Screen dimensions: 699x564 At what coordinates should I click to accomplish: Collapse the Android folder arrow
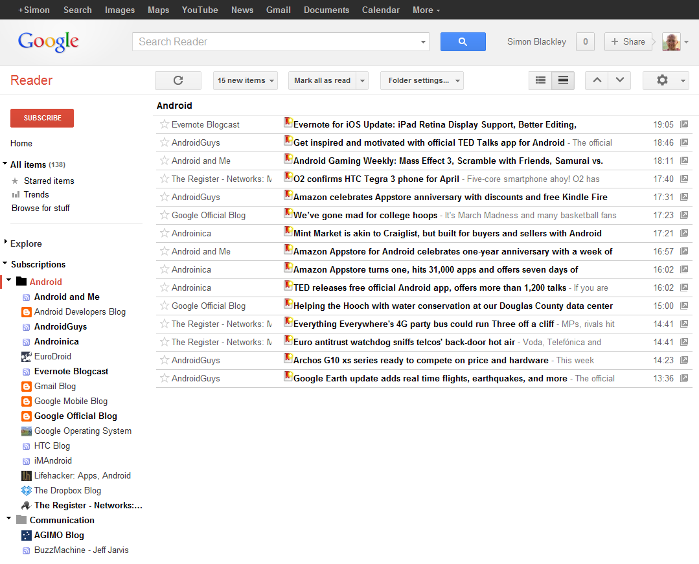click(9, 280)
